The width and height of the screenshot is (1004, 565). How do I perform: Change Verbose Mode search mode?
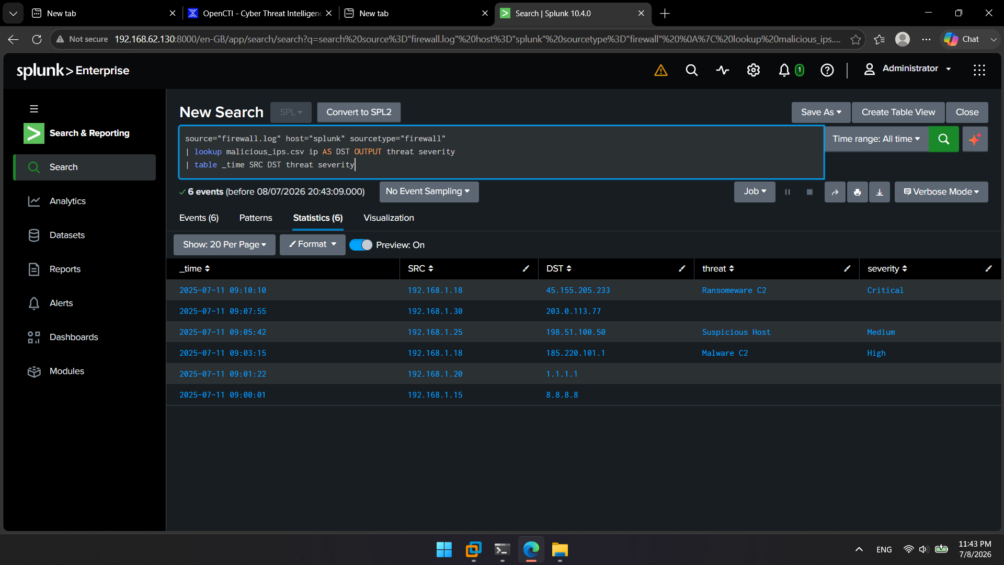click(x=941, y=192)
